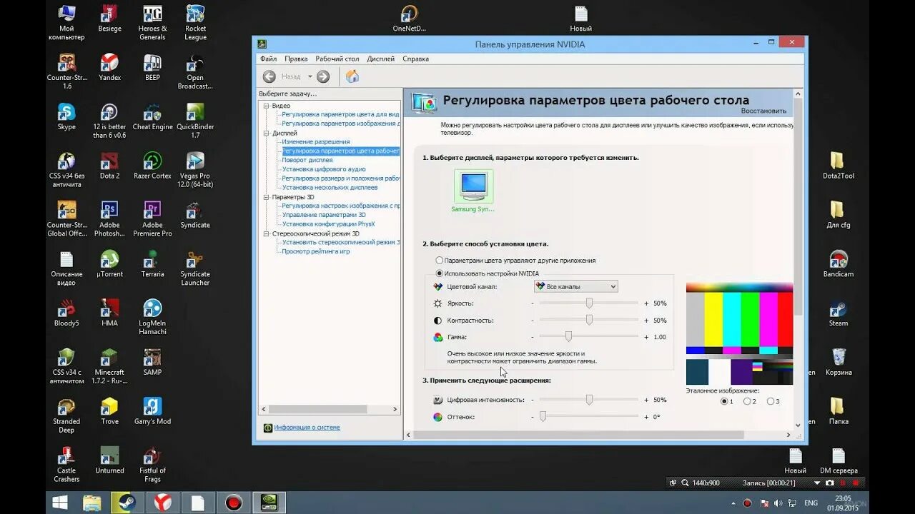Viewport: 915px width, 514px height.
Task: Click the Контрастность slider handle
Action: point(589,321)
